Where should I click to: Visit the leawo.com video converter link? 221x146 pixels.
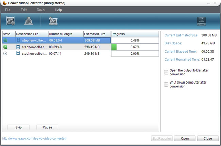point(34,139)
